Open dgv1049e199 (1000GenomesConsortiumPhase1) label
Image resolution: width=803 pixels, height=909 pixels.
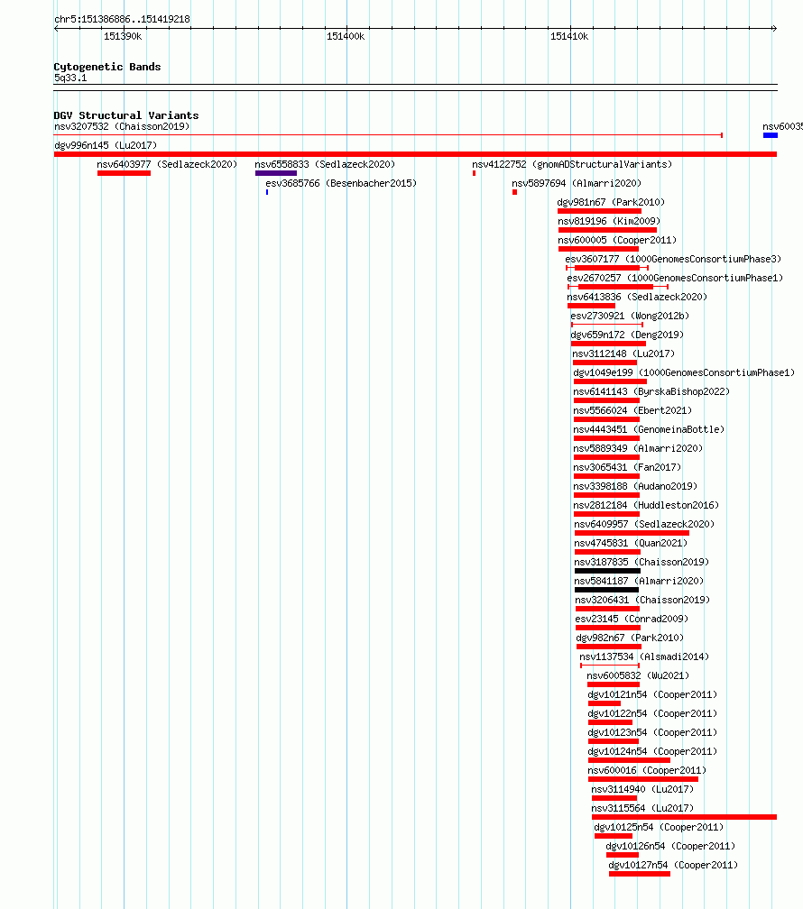[684, 372]
